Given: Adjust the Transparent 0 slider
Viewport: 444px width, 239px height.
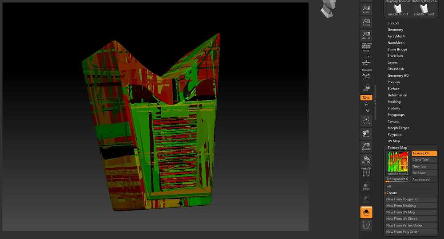Looking at the screenshot, I should click(398, 179).
